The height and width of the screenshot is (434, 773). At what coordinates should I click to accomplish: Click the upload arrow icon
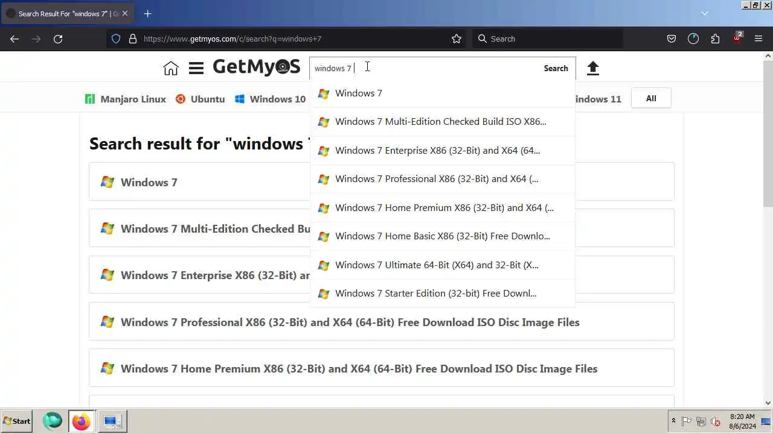(x=593, y=68)
